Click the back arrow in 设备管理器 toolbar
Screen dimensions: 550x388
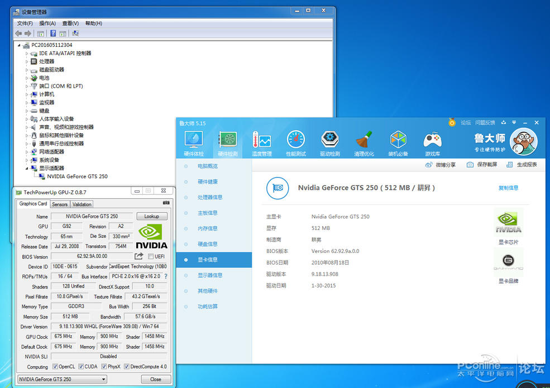(x=18, y=33)
